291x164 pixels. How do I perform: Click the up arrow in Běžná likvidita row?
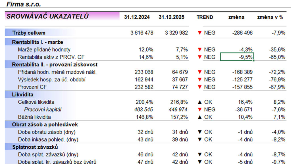pos(199,117)
